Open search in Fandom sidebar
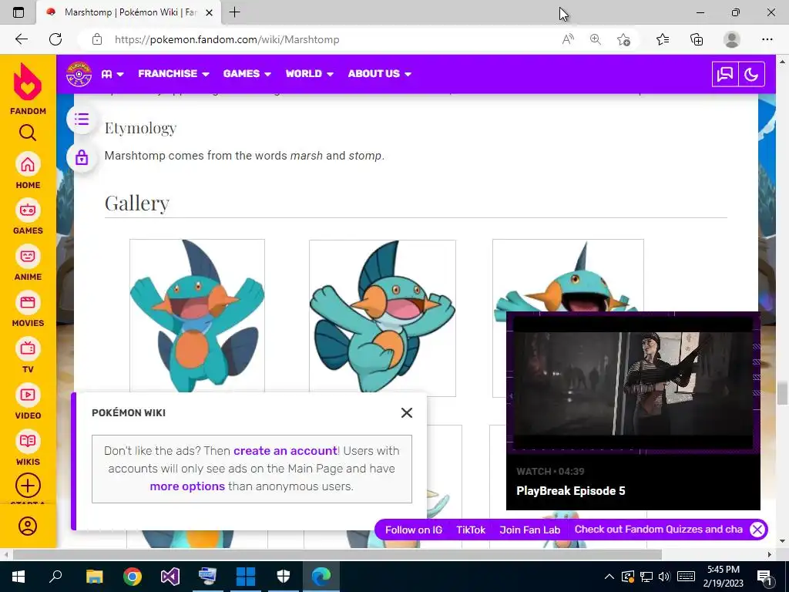789x592 pixels. [28, 133]
